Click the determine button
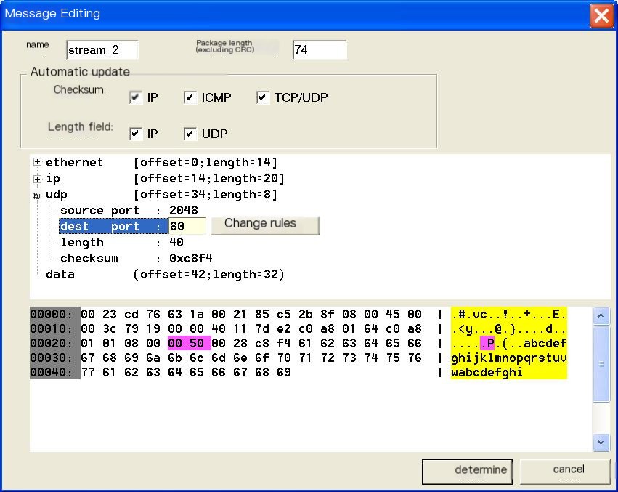 (x=467, y=471)
